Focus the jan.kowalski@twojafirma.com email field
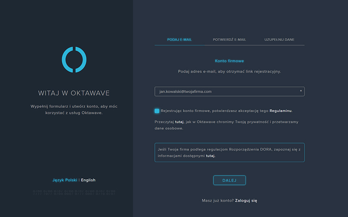348x217 pixels. [x=226, y=91]
